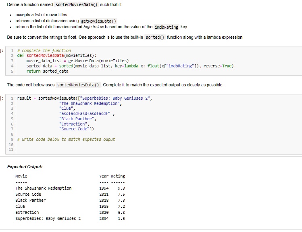Click the 'Rating' column header in output
This screenshot has height=232, width=302.
118,176
